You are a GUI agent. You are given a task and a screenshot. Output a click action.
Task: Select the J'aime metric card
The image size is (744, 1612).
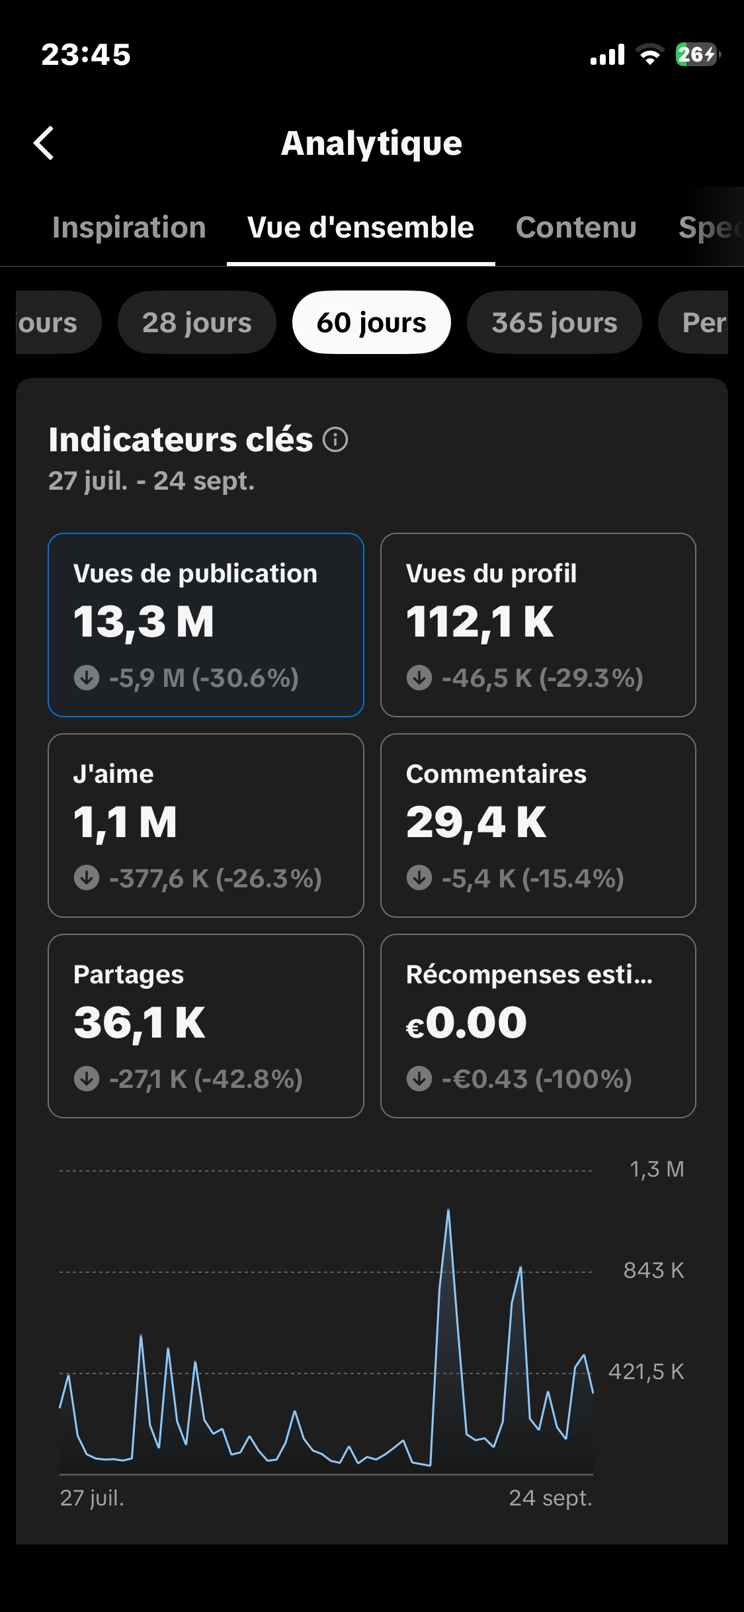[x=206, y=825]
